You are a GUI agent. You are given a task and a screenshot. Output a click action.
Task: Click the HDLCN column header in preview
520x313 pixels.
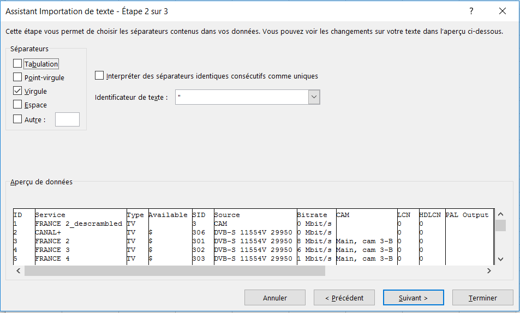pos(430,215)
